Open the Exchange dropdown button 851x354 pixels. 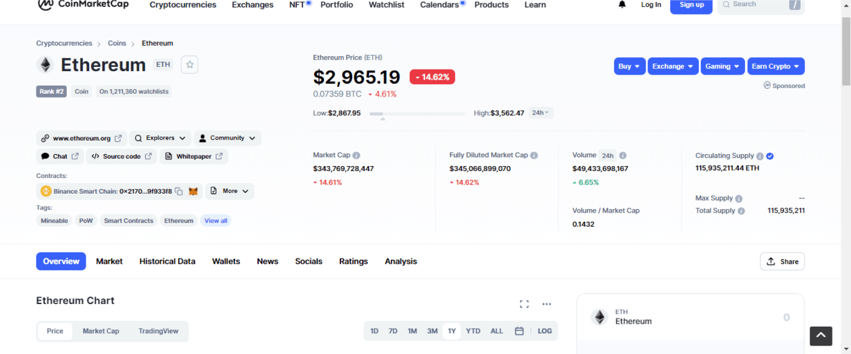click(673, 66)
